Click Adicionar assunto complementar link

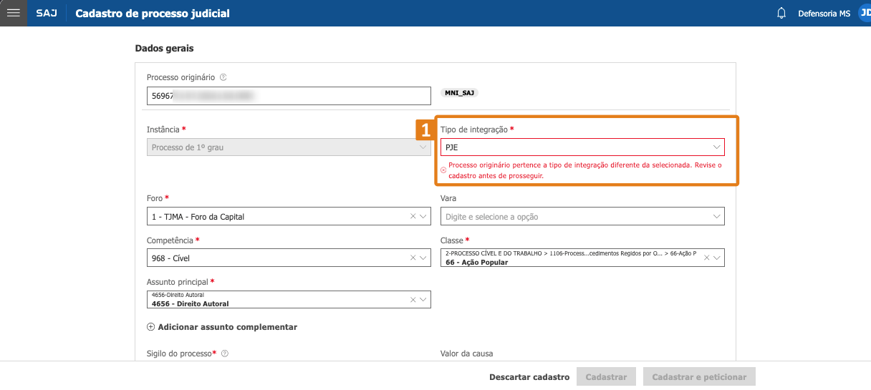pos(227,327)
